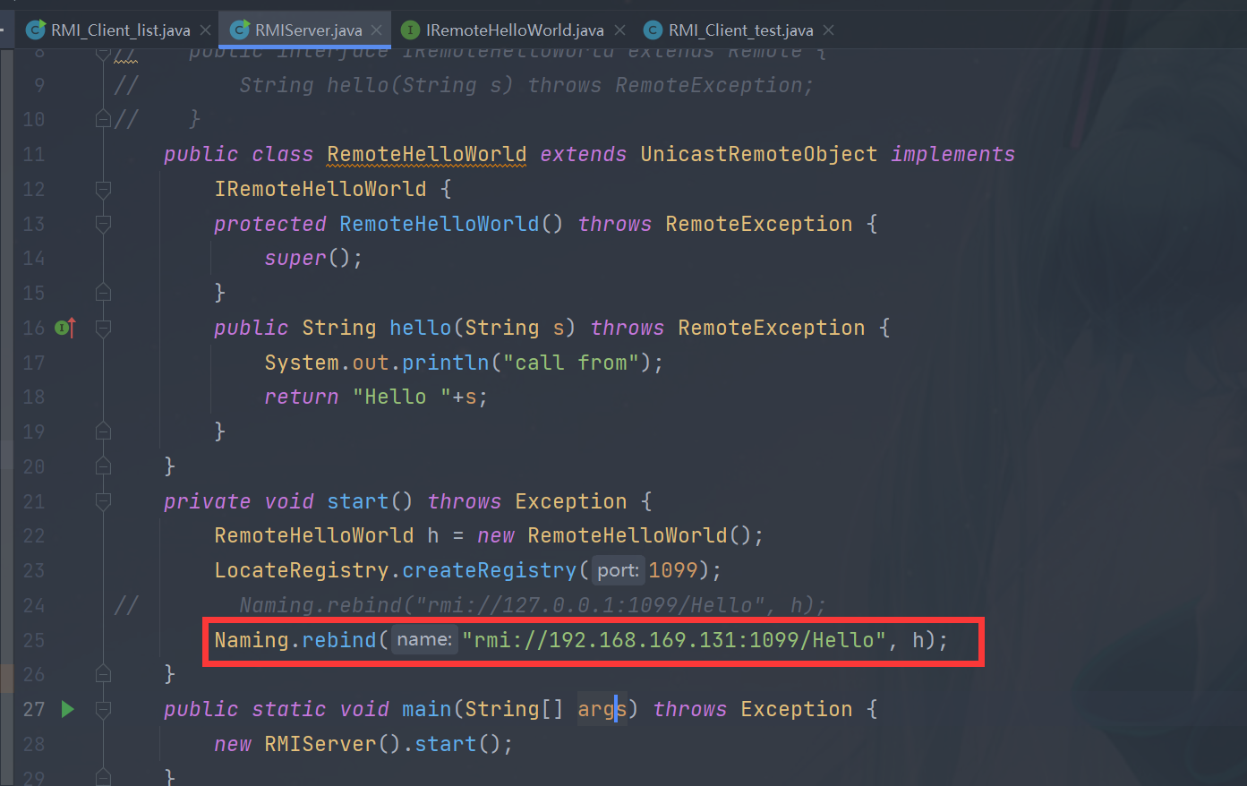
Task: Click the port number 1099 on line 23
Action: click(673, 570)
